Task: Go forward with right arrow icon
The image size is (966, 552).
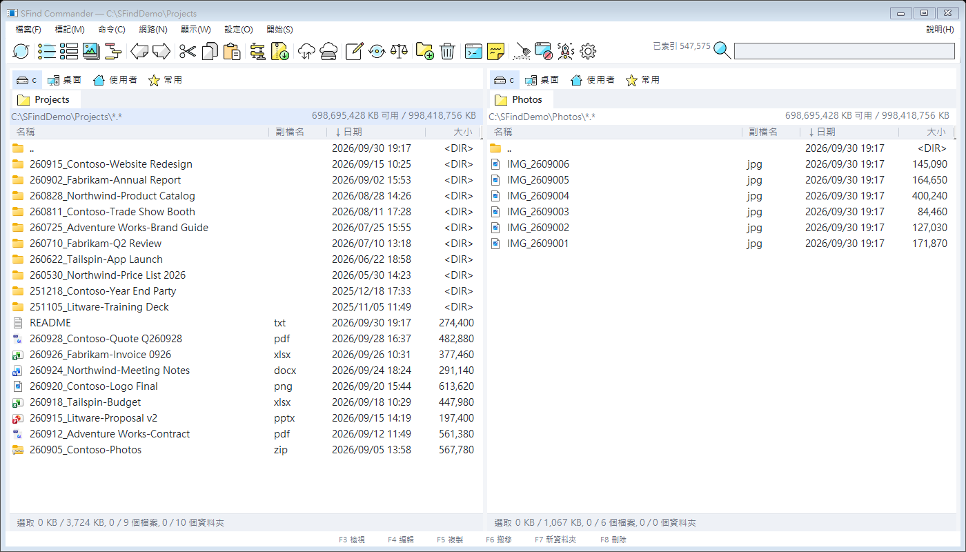Action: pos(161,51)
